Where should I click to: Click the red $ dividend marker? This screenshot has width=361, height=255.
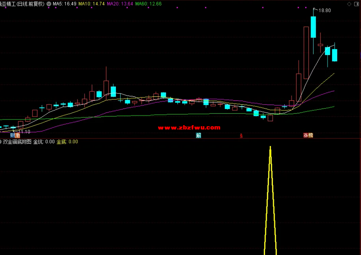(241, 136)
